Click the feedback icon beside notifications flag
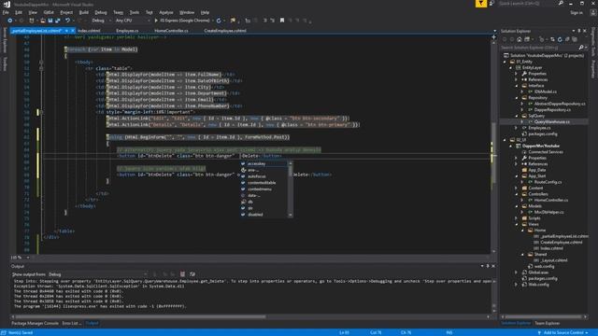598x336 pixels. click(491, 4)
